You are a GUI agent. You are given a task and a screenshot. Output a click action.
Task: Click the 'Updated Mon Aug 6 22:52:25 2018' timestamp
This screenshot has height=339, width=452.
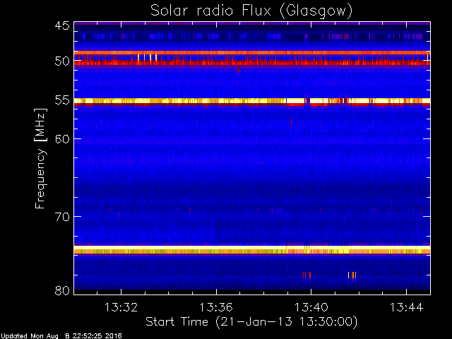tap(61, 336)
